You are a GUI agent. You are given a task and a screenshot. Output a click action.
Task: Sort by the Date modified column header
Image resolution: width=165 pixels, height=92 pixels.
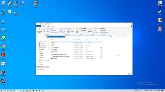click(77, 40)
